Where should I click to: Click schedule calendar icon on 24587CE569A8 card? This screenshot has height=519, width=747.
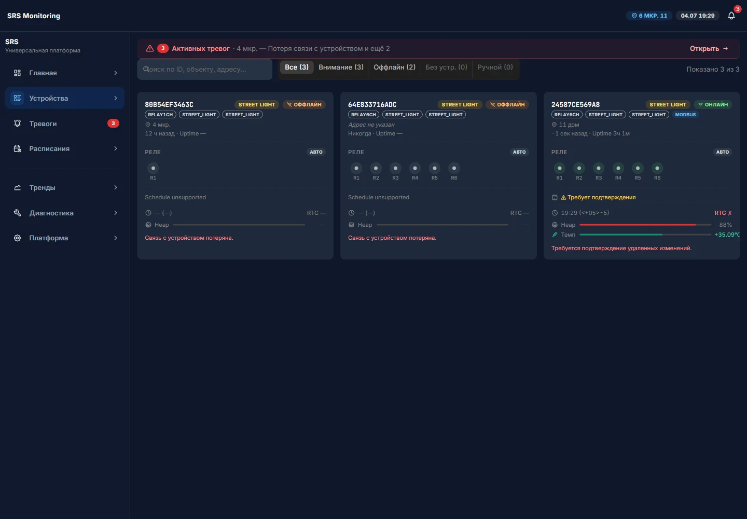[555, 197]
